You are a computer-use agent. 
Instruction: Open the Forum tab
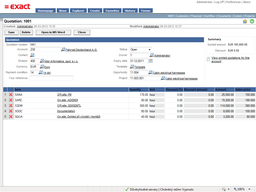[146, 10]
